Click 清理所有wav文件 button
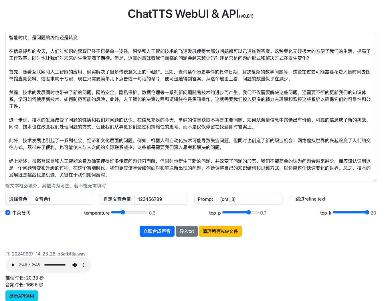The image size is (390, 301). click(x=220, y=231)
